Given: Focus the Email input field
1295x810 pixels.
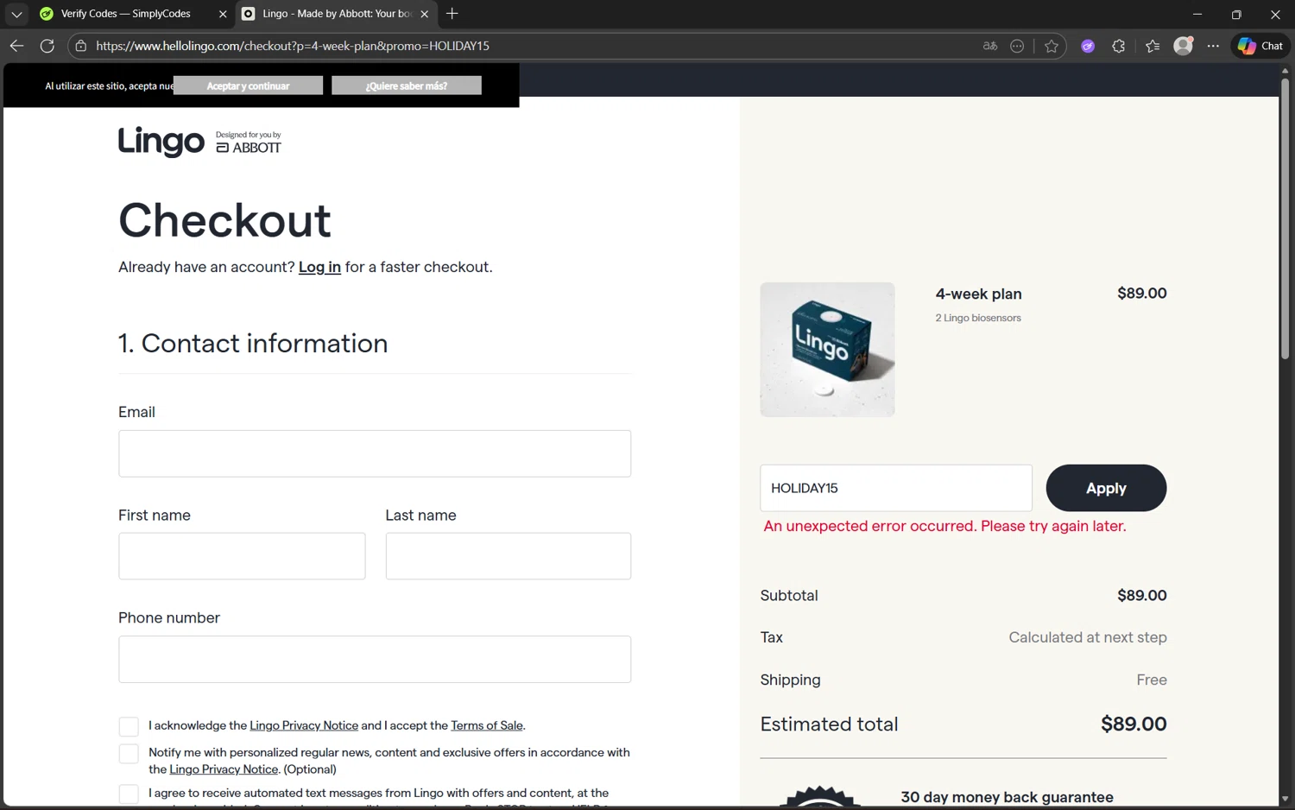Looking at the screenshot, I should click(x=375, y=453).
